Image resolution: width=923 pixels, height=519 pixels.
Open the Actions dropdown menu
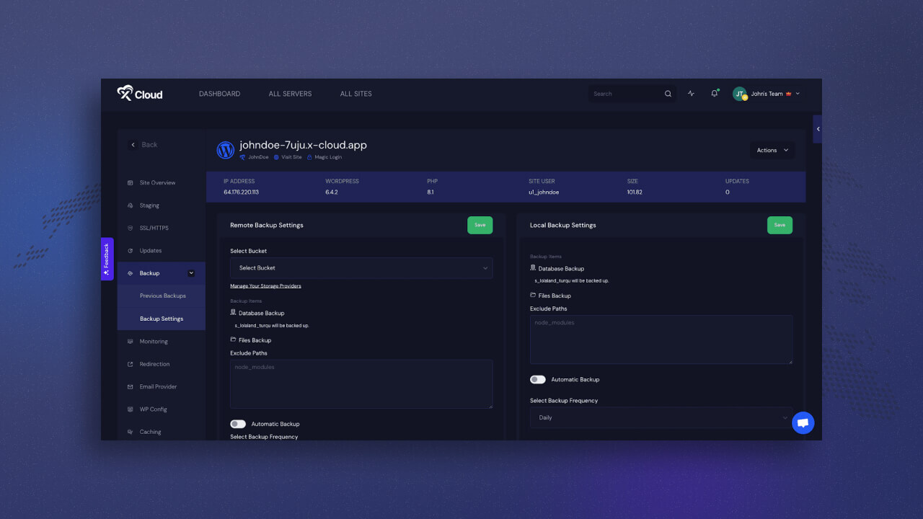pyautogui.click(x=772, y=150)
